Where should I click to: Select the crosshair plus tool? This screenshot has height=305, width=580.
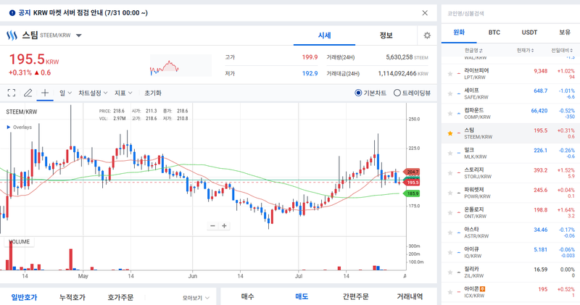tap(45, 93)
